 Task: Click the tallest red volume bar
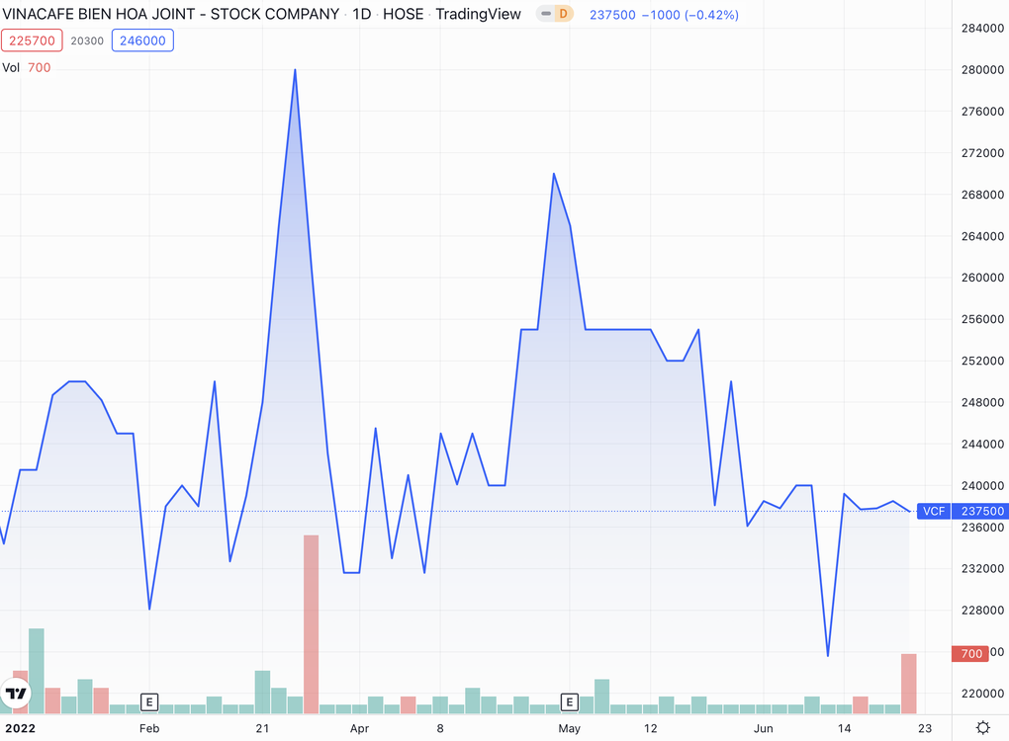(311, 624)
